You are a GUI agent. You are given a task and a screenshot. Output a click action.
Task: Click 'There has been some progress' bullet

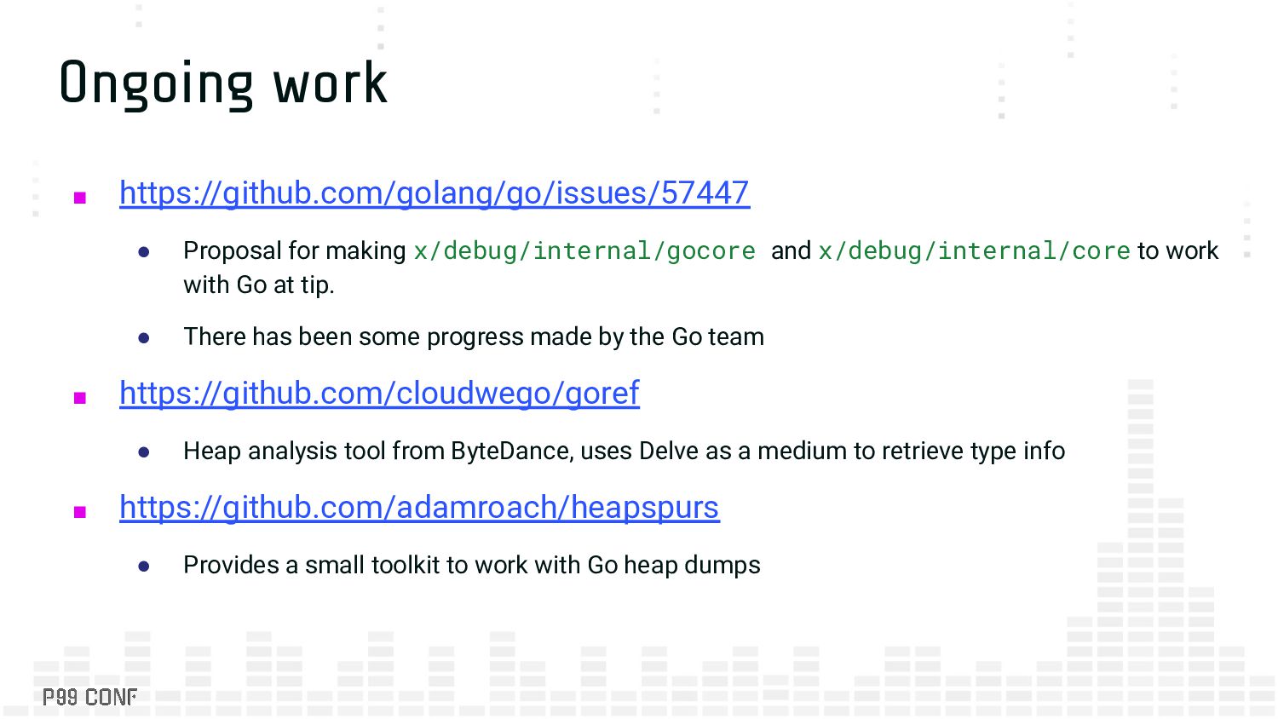click(474, 337)
